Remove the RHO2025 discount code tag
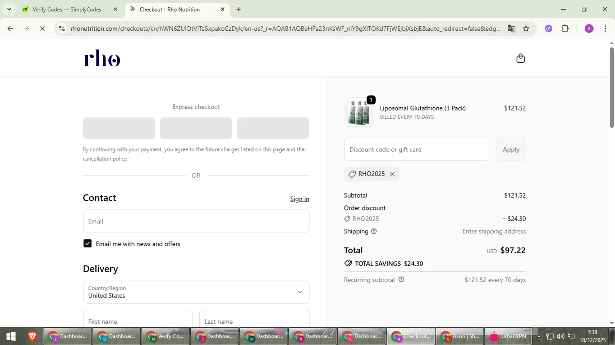The height and width of the screenshot is (345, 615). [392, 174]
